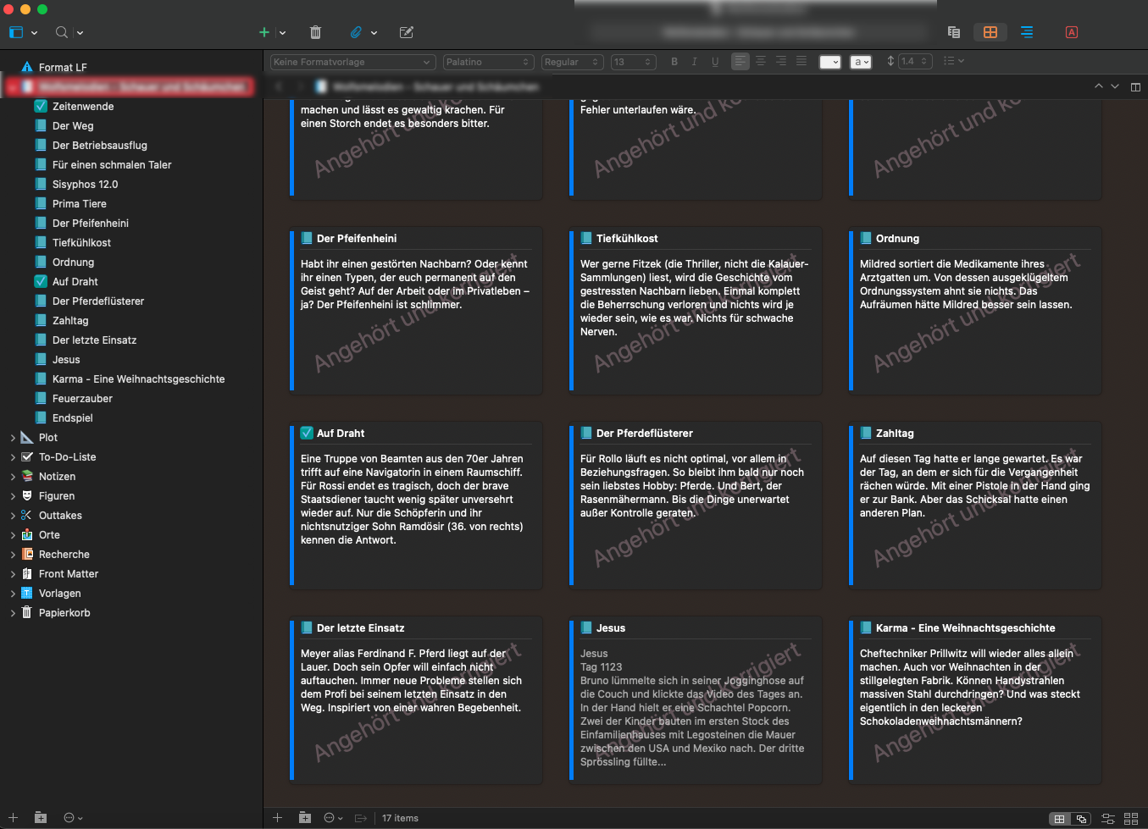Switch to corkboard view mode icon

tap(990, 32)
